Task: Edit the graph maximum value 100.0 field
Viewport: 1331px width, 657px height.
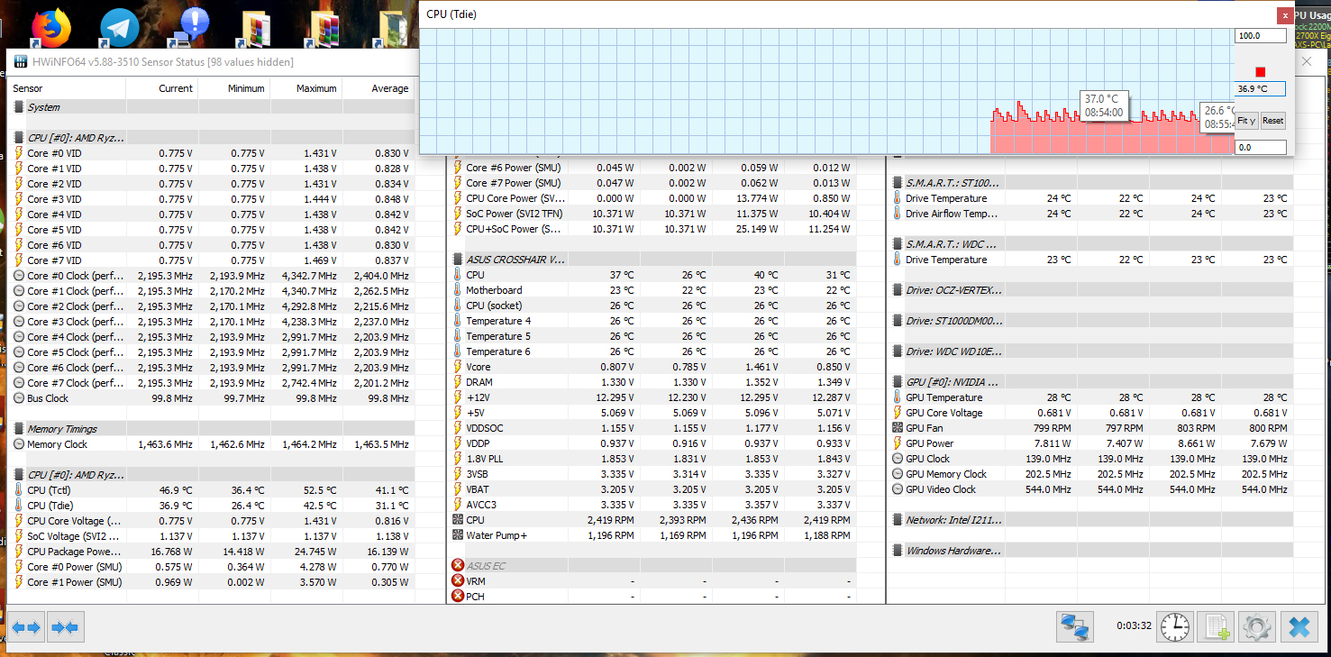Action: 1260,36
